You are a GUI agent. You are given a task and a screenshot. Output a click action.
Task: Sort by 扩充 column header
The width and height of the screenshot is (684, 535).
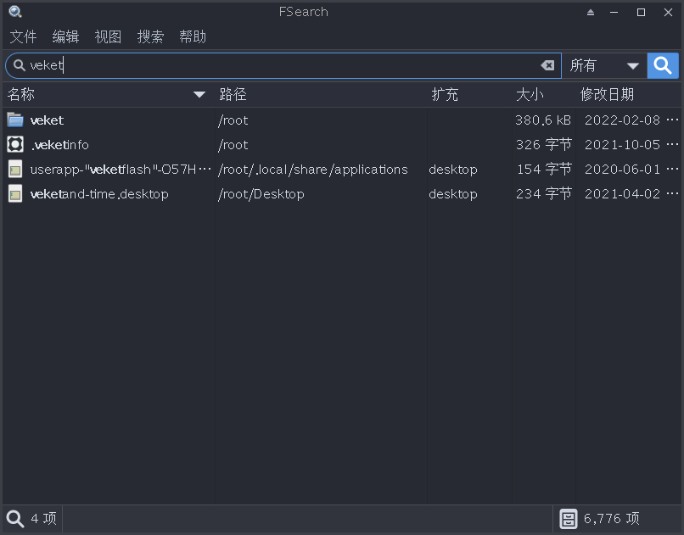point(469,95)
